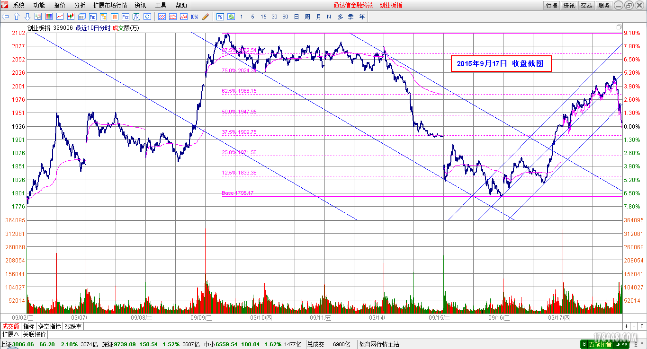This screenshot has height=349, width=647.
Task: Click the 中小 6559.54 index status
Action: click(x=253, y=344)
